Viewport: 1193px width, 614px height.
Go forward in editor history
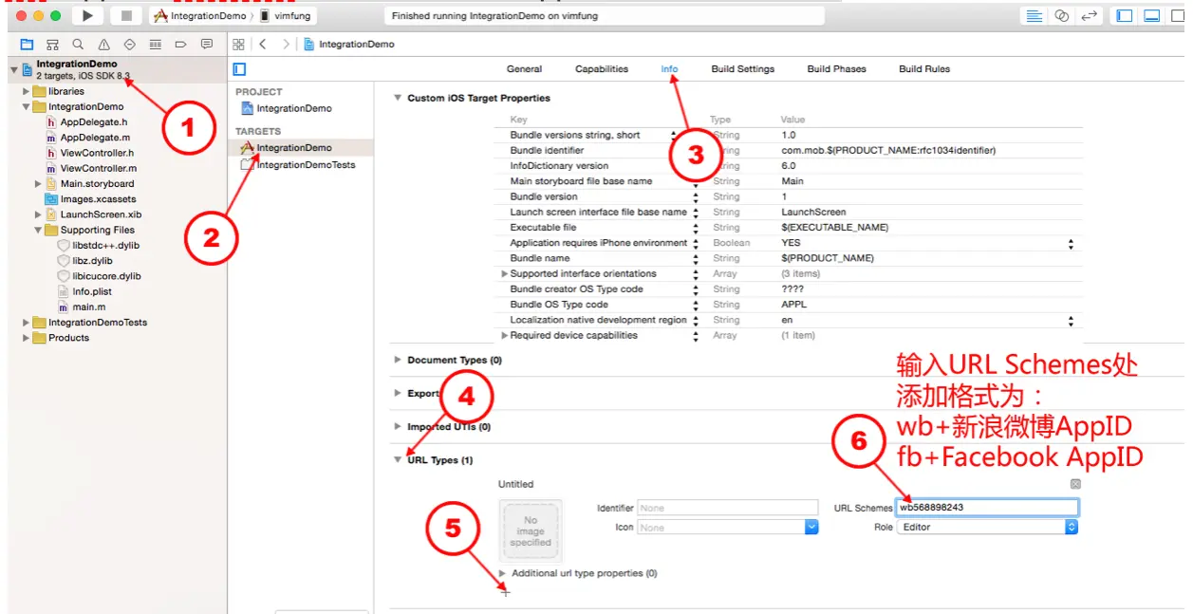286,45
